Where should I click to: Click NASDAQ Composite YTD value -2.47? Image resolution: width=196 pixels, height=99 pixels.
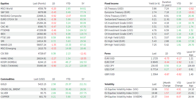(x=68, y=16)
